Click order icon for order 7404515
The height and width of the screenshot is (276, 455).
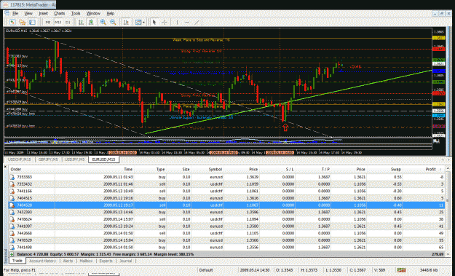pos(12,198)
